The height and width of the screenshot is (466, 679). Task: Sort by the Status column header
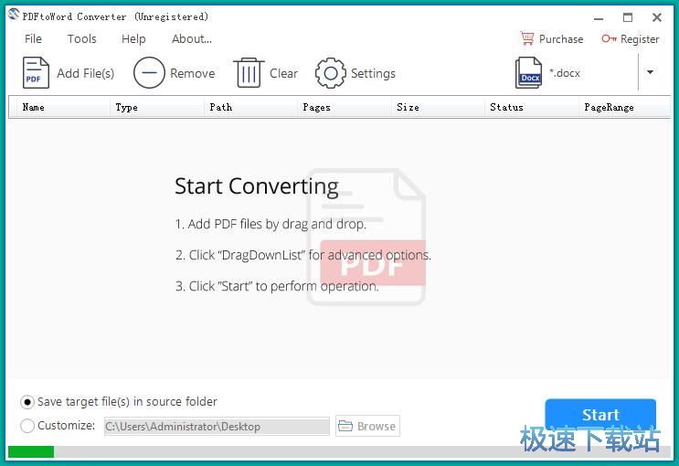tap(531, 107)
